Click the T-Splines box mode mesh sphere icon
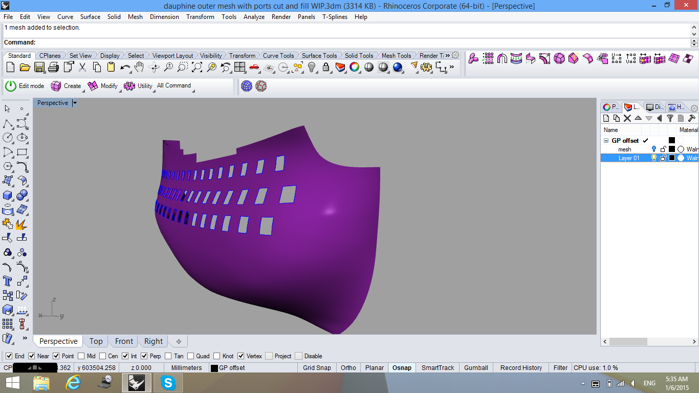The image size is (699, 393). 261,86
